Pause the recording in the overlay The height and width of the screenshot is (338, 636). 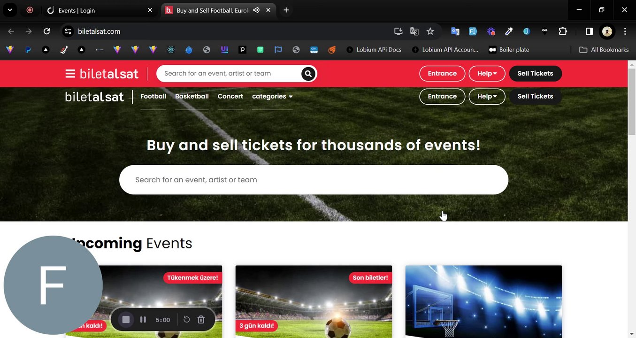point(143,320)
